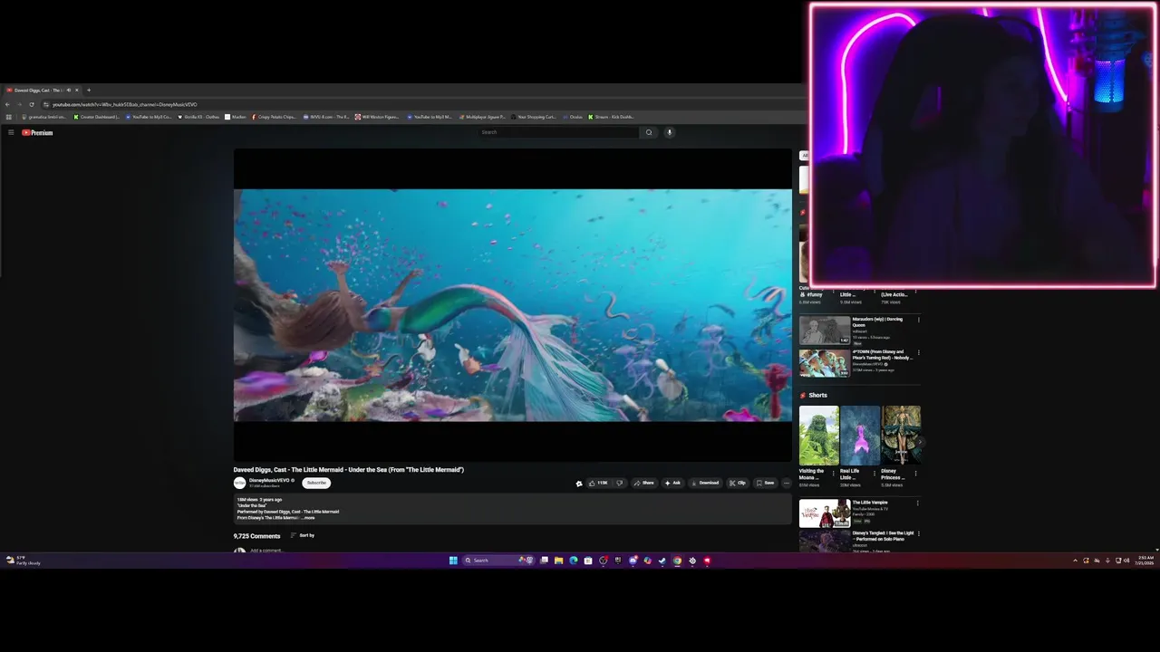Open the YouTube guide hamburger menu
The height and width of the screenshot is (652, 1160).
pyautogui.click(x=11, y=132)
